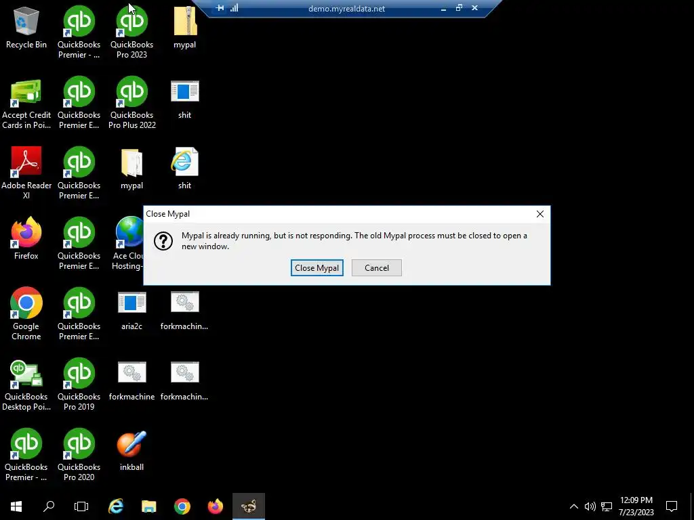Click the dialog question mark icon
This screenshot has height=520, width=694.
(163, 241)
